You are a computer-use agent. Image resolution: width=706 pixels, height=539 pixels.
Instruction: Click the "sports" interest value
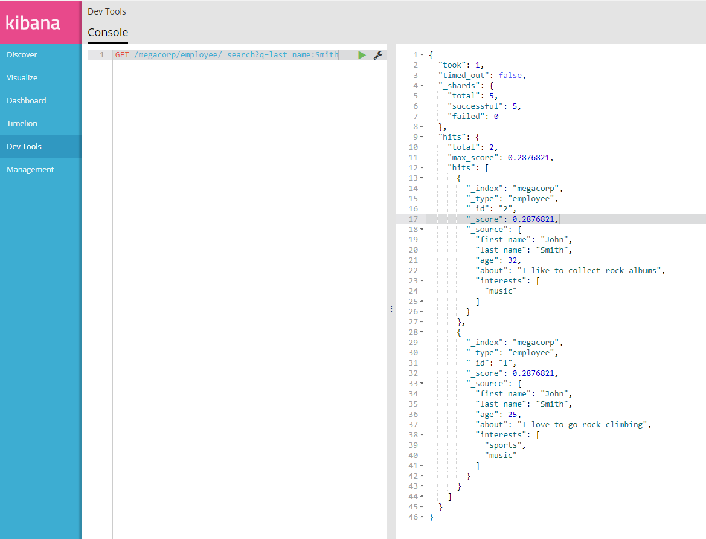coord(503,445)
